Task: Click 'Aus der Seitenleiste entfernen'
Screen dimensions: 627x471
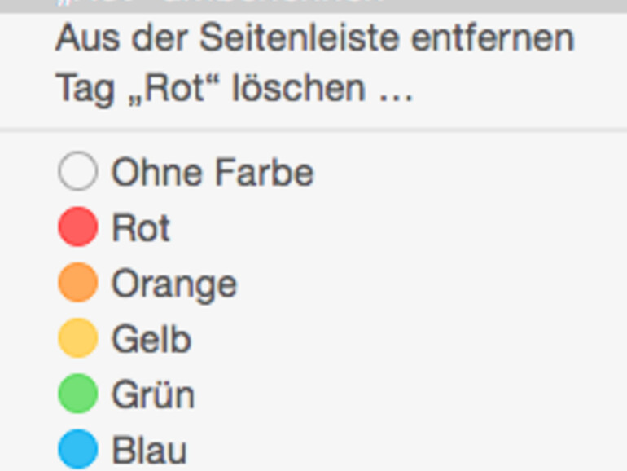Action: point(314,38)
